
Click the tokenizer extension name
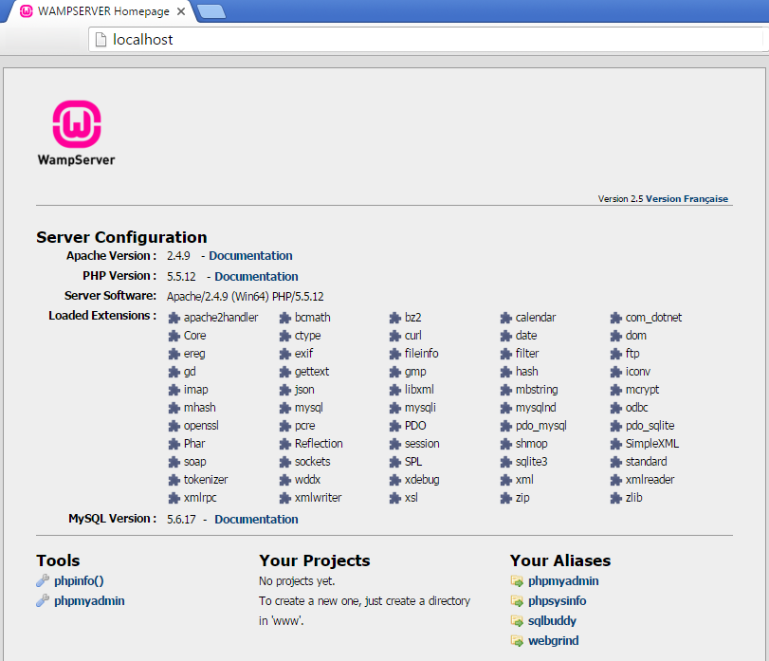pyautogui.click(x=206, y=480)
